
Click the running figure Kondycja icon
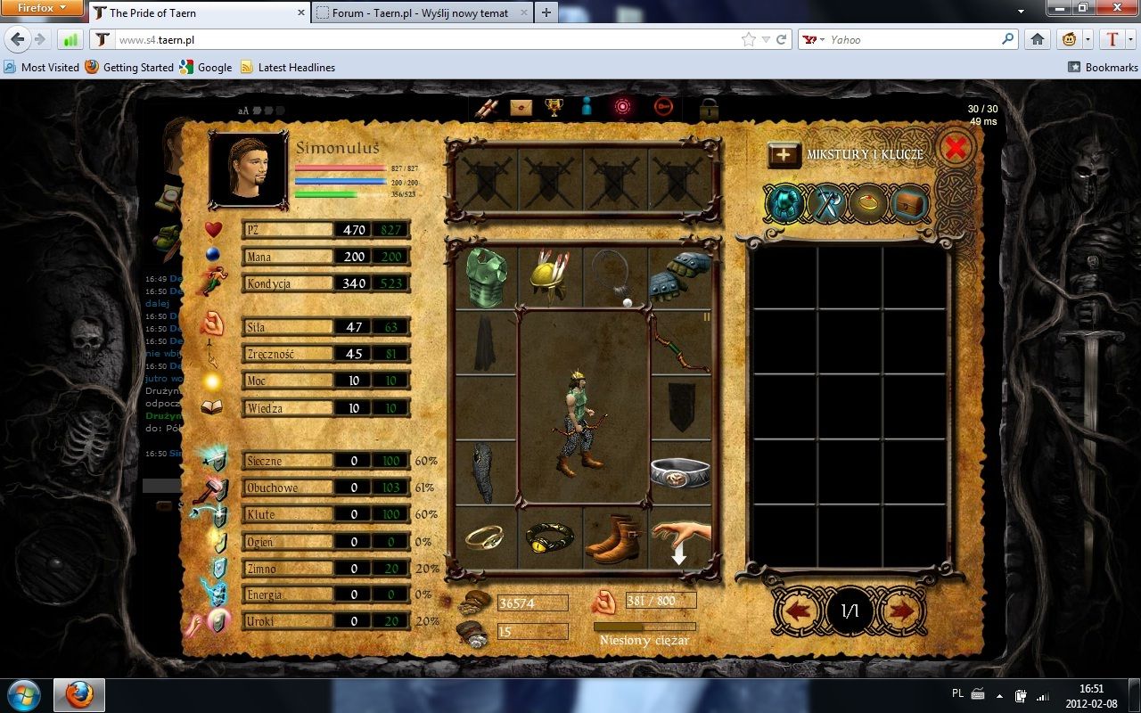[212, 283]
